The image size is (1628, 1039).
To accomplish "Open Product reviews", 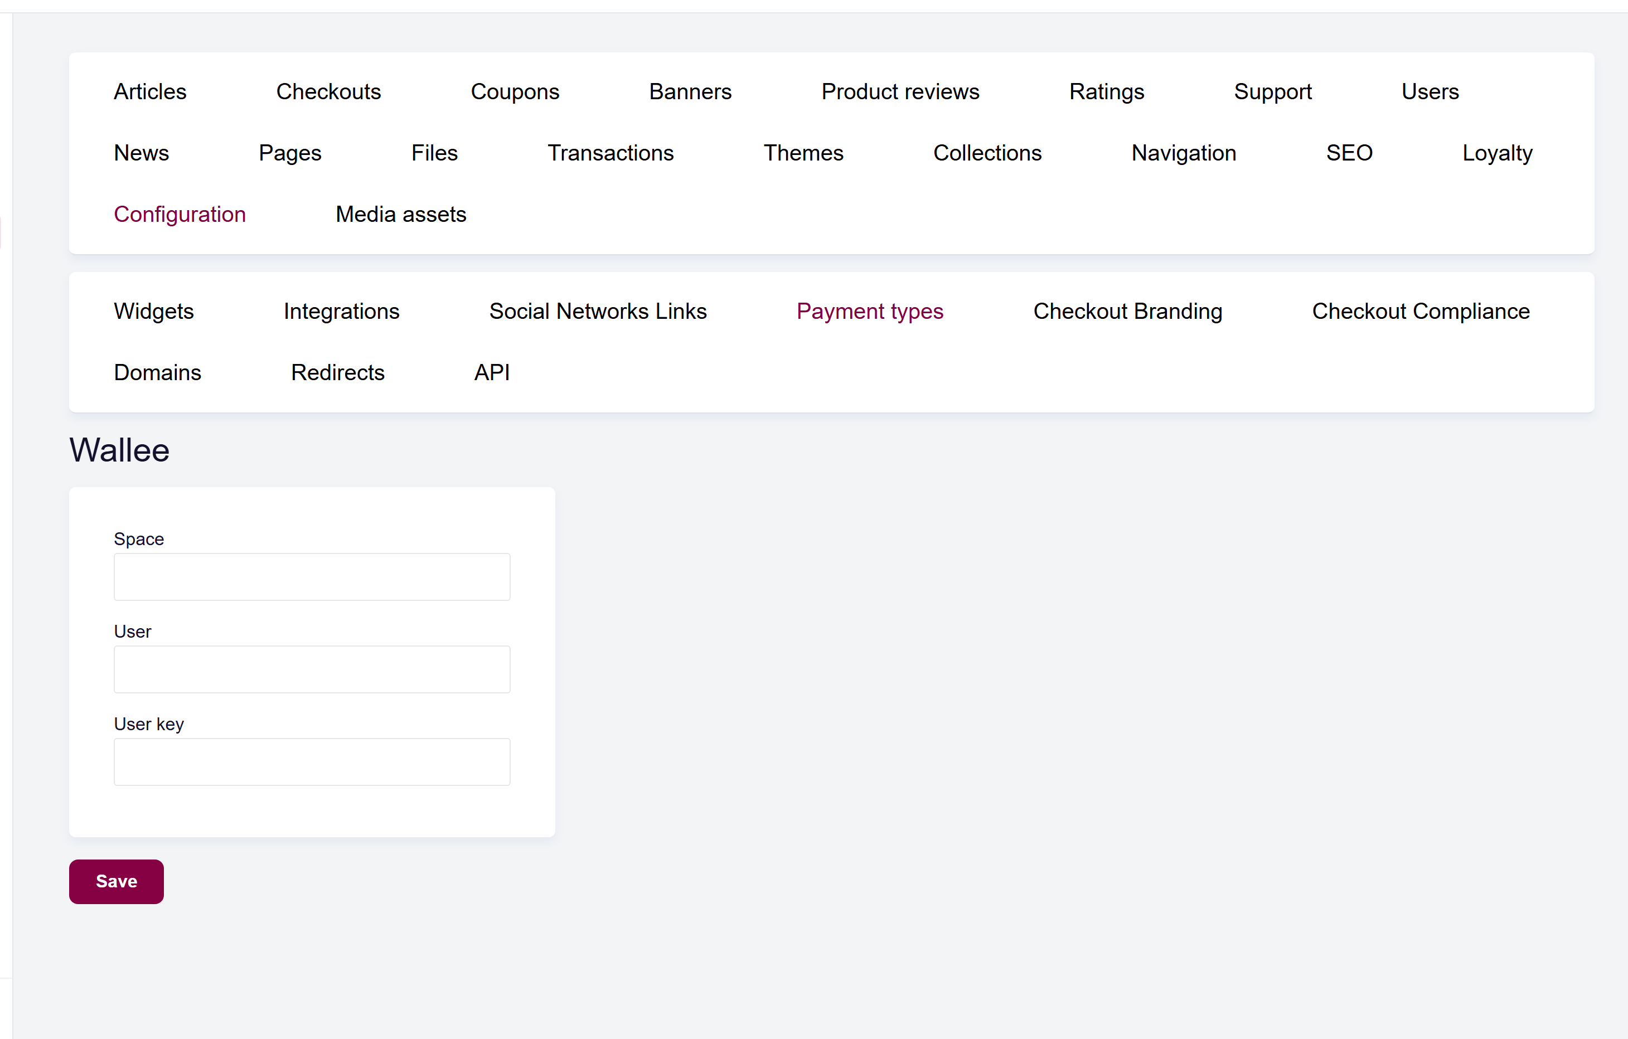I will [900, 91].
